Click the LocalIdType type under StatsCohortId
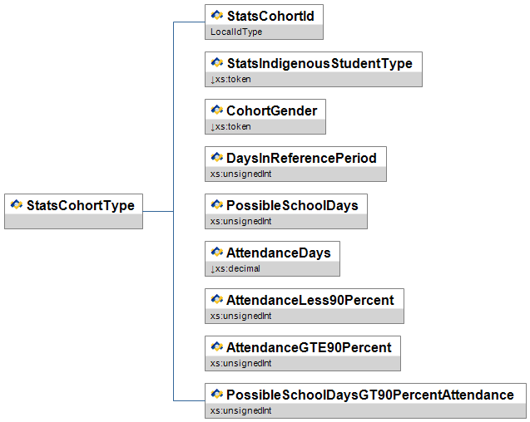 236,32
